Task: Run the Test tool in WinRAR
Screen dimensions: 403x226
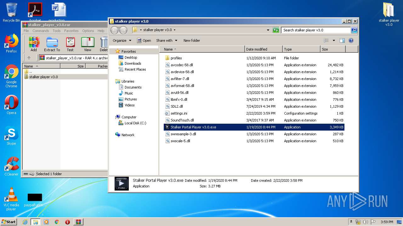Action: tap(70, 44)
